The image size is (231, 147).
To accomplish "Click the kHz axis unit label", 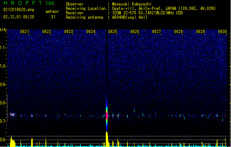I will pyautogui.click(x=3, y=30).
